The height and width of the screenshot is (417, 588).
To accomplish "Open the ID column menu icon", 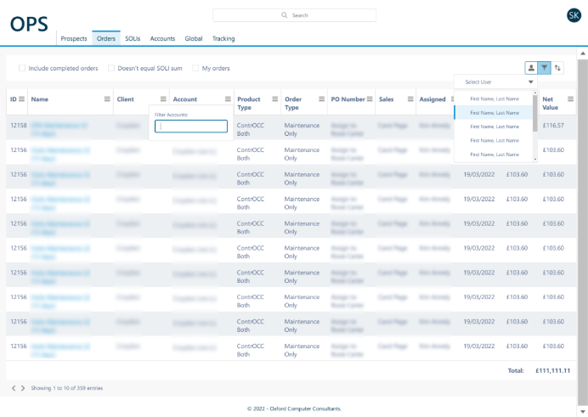I will pos(22,99).
